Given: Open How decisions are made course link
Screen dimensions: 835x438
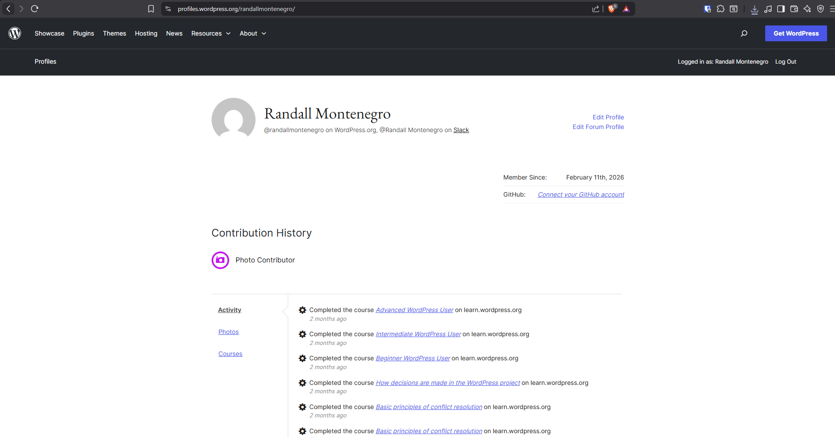Looking at the screenshot, I should click(448, 383).
